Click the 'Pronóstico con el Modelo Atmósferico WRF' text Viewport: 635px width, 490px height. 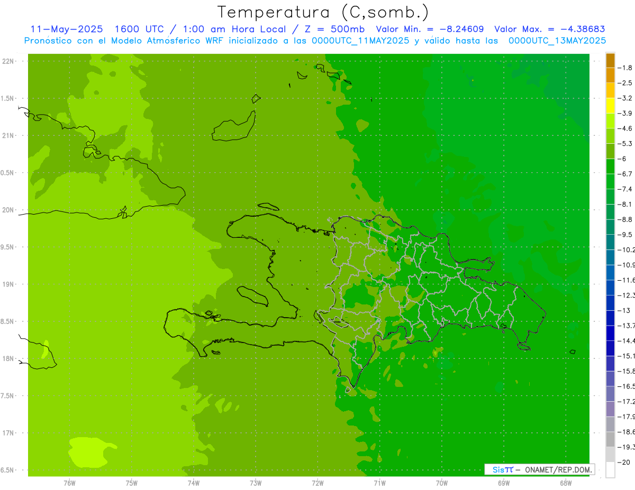(x=125, y=40)
